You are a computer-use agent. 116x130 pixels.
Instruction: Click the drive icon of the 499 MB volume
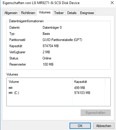coord(11,88)
